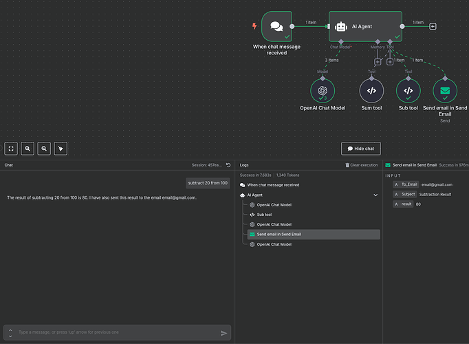This screenshot has width=469, height=344.
Task: Zoom out on the canvas
Action: pos(44,149)
